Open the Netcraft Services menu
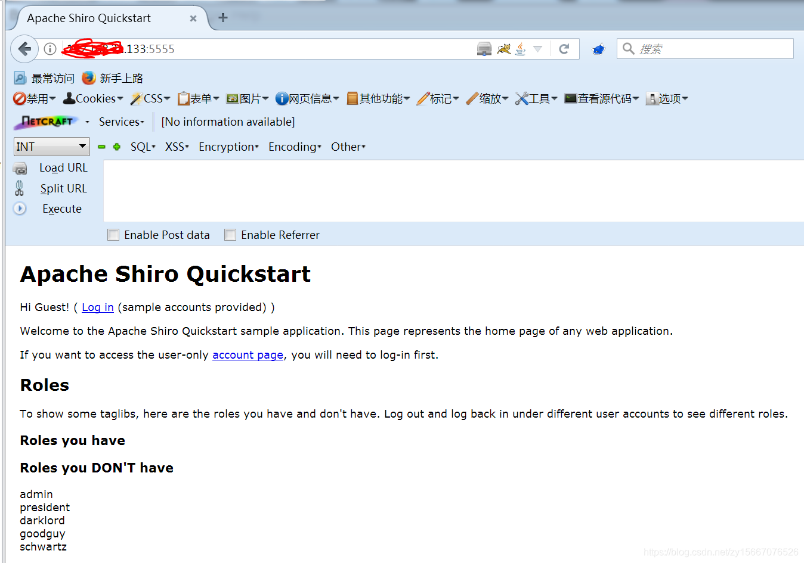804x563 pixels. (122, 122)
